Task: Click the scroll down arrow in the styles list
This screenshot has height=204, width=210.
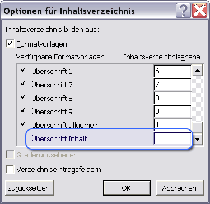Action: [x=198, y=139]
